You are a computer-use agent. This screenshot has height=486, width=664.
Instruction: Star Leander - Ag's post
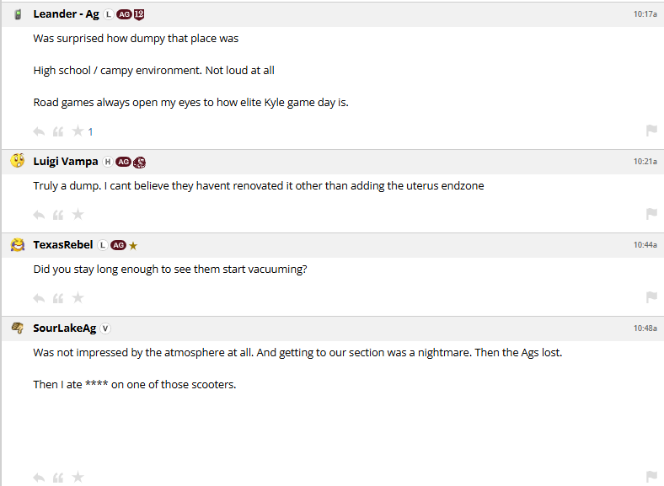[78, 131]
